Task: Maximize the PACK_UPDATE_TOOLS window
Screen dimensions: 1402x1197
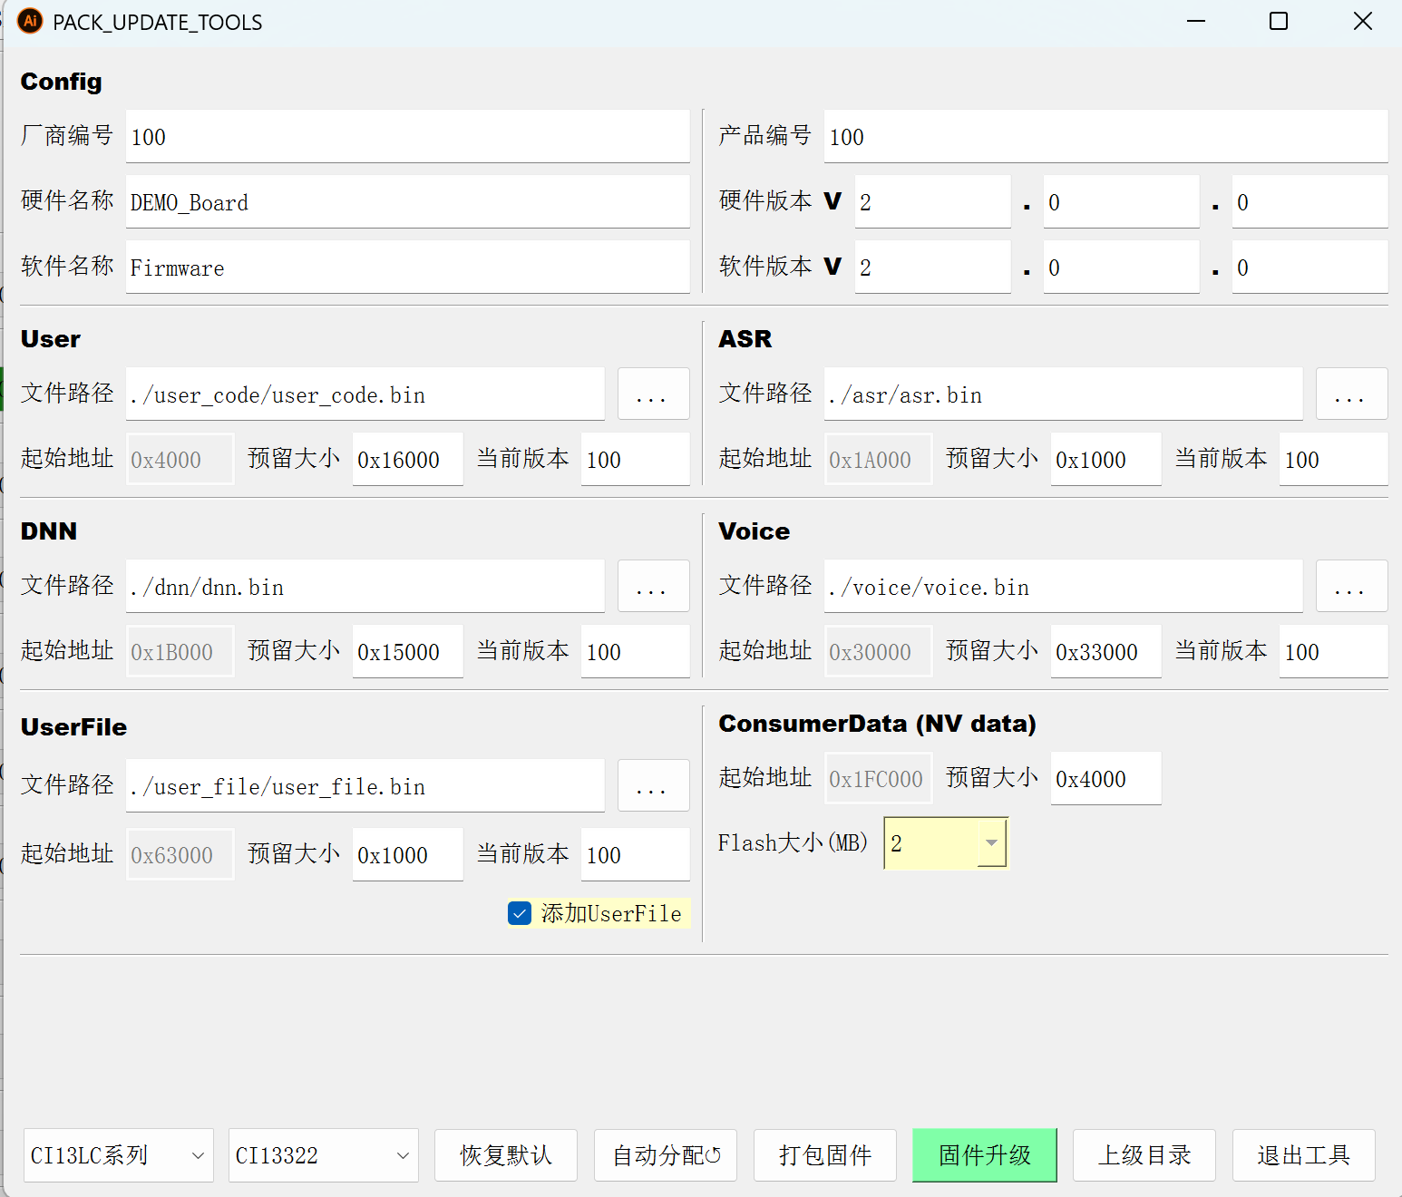Action: point(1278,21)
